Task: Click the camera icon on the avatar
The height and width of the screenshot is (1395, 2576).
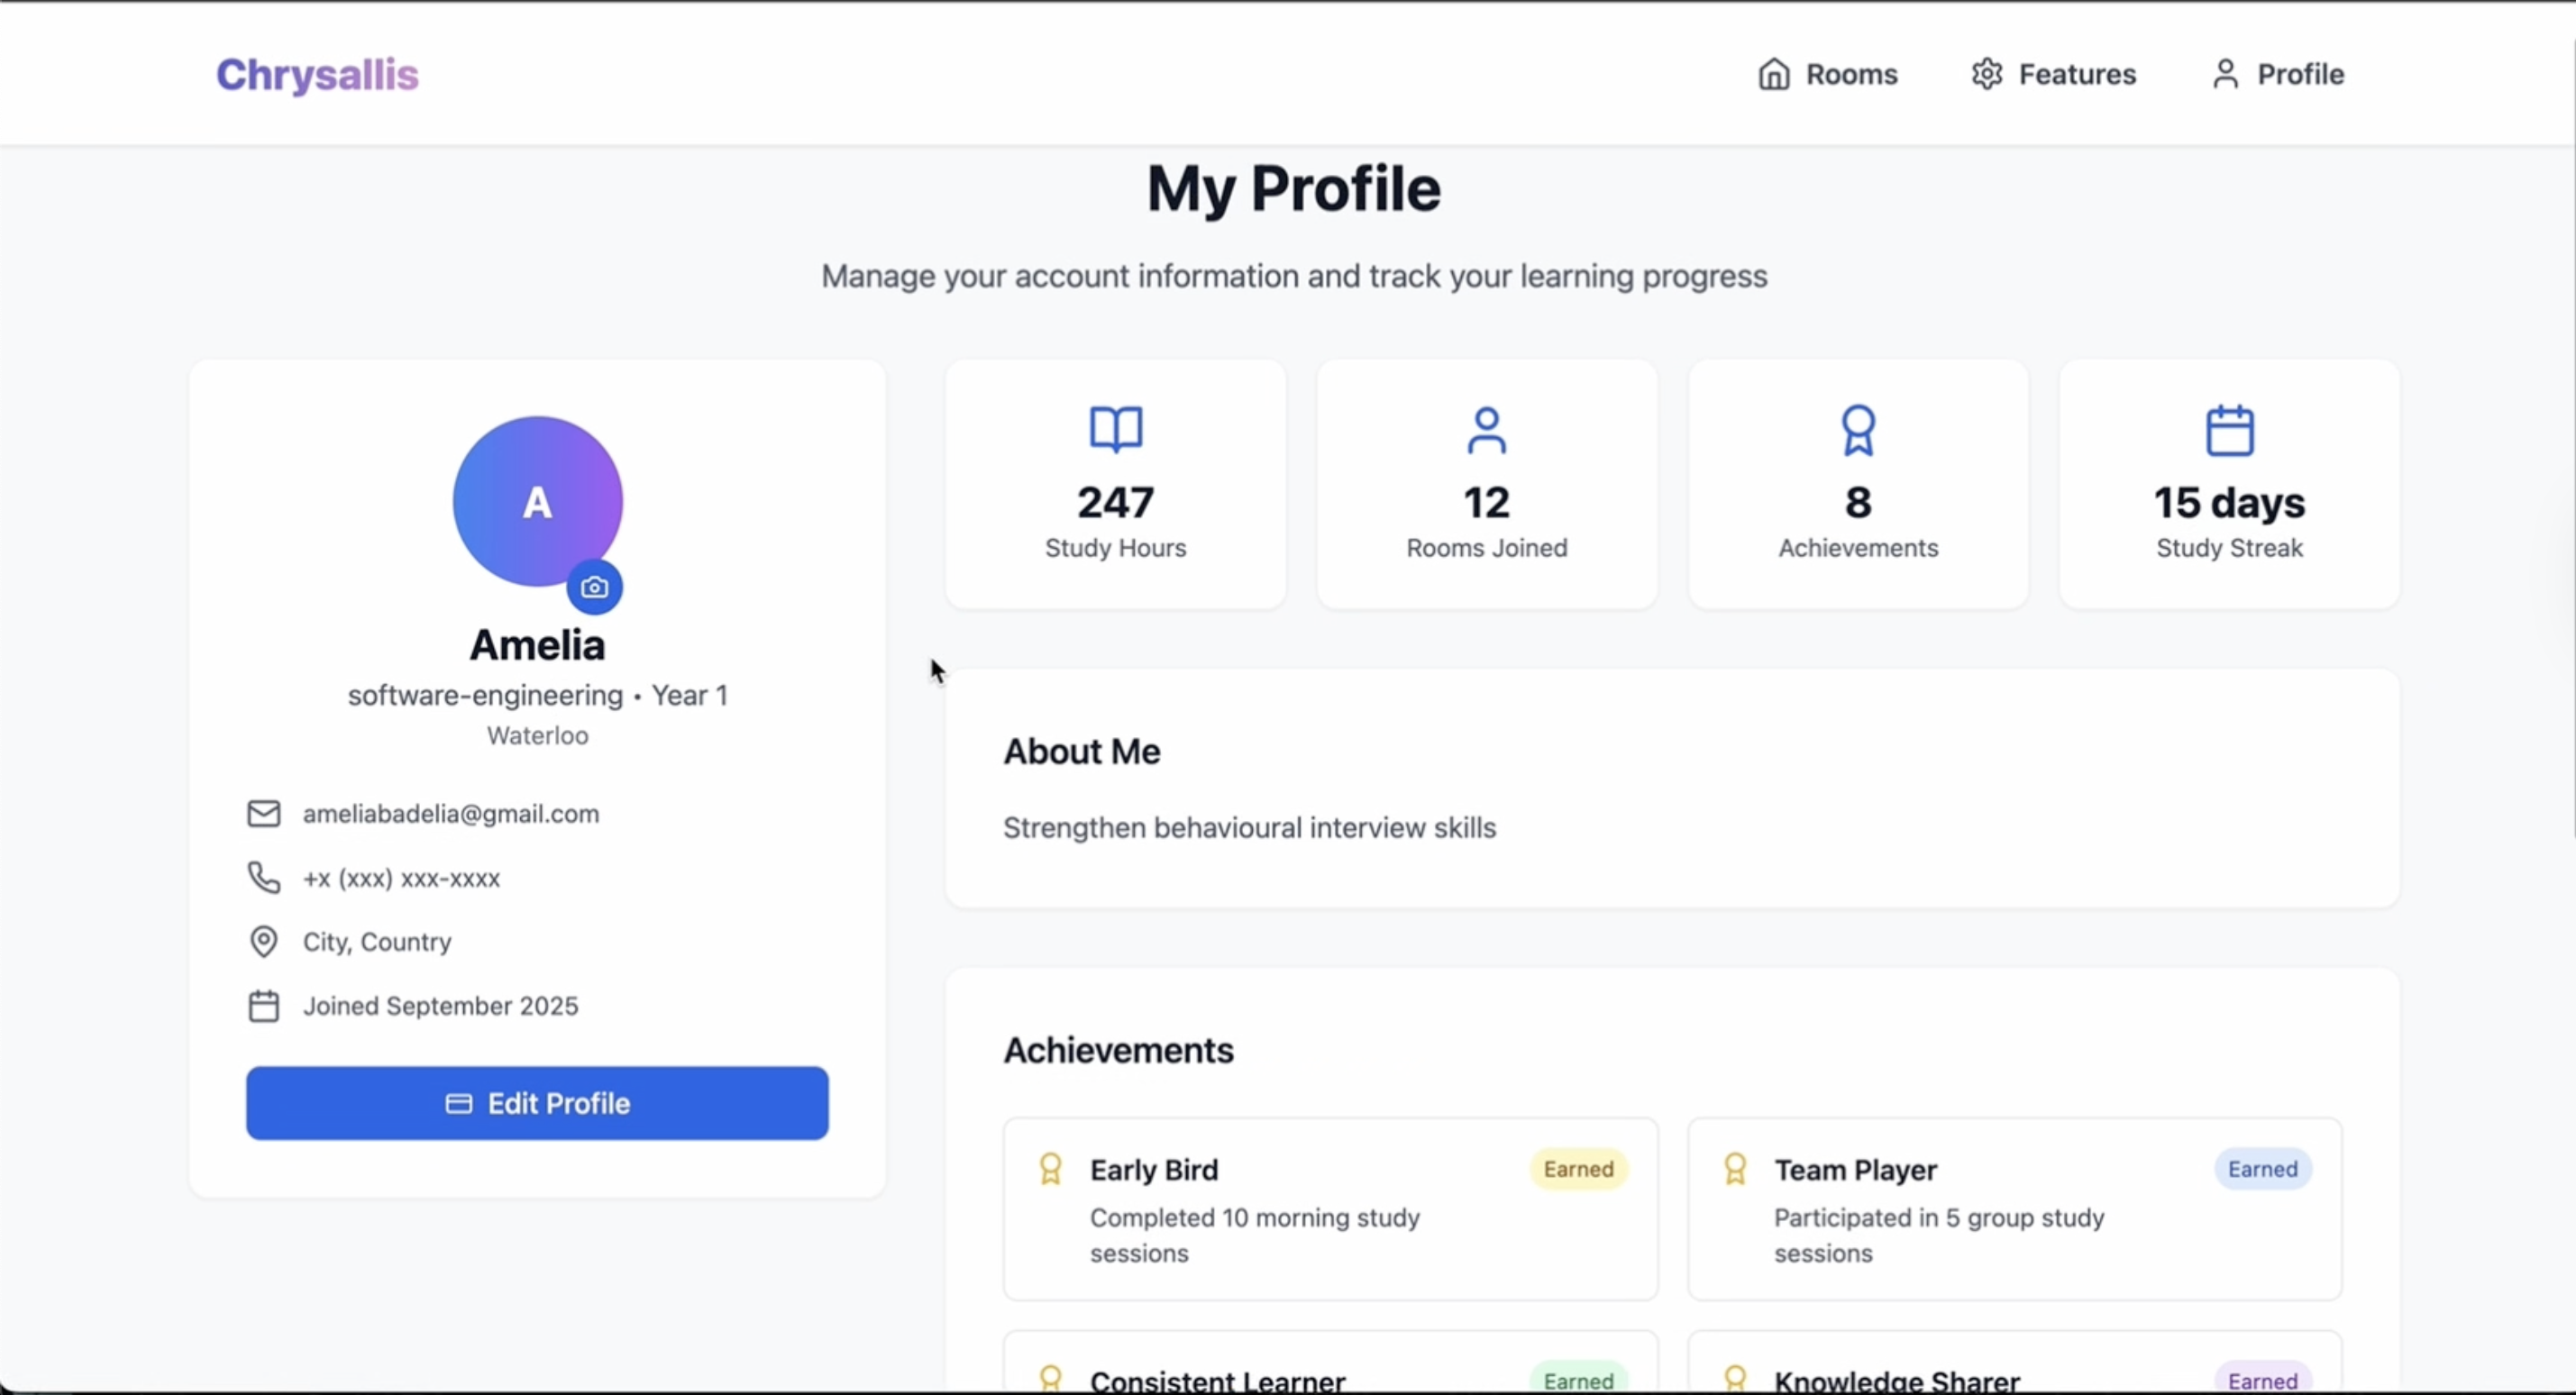Action: click(x=594, y=587)
